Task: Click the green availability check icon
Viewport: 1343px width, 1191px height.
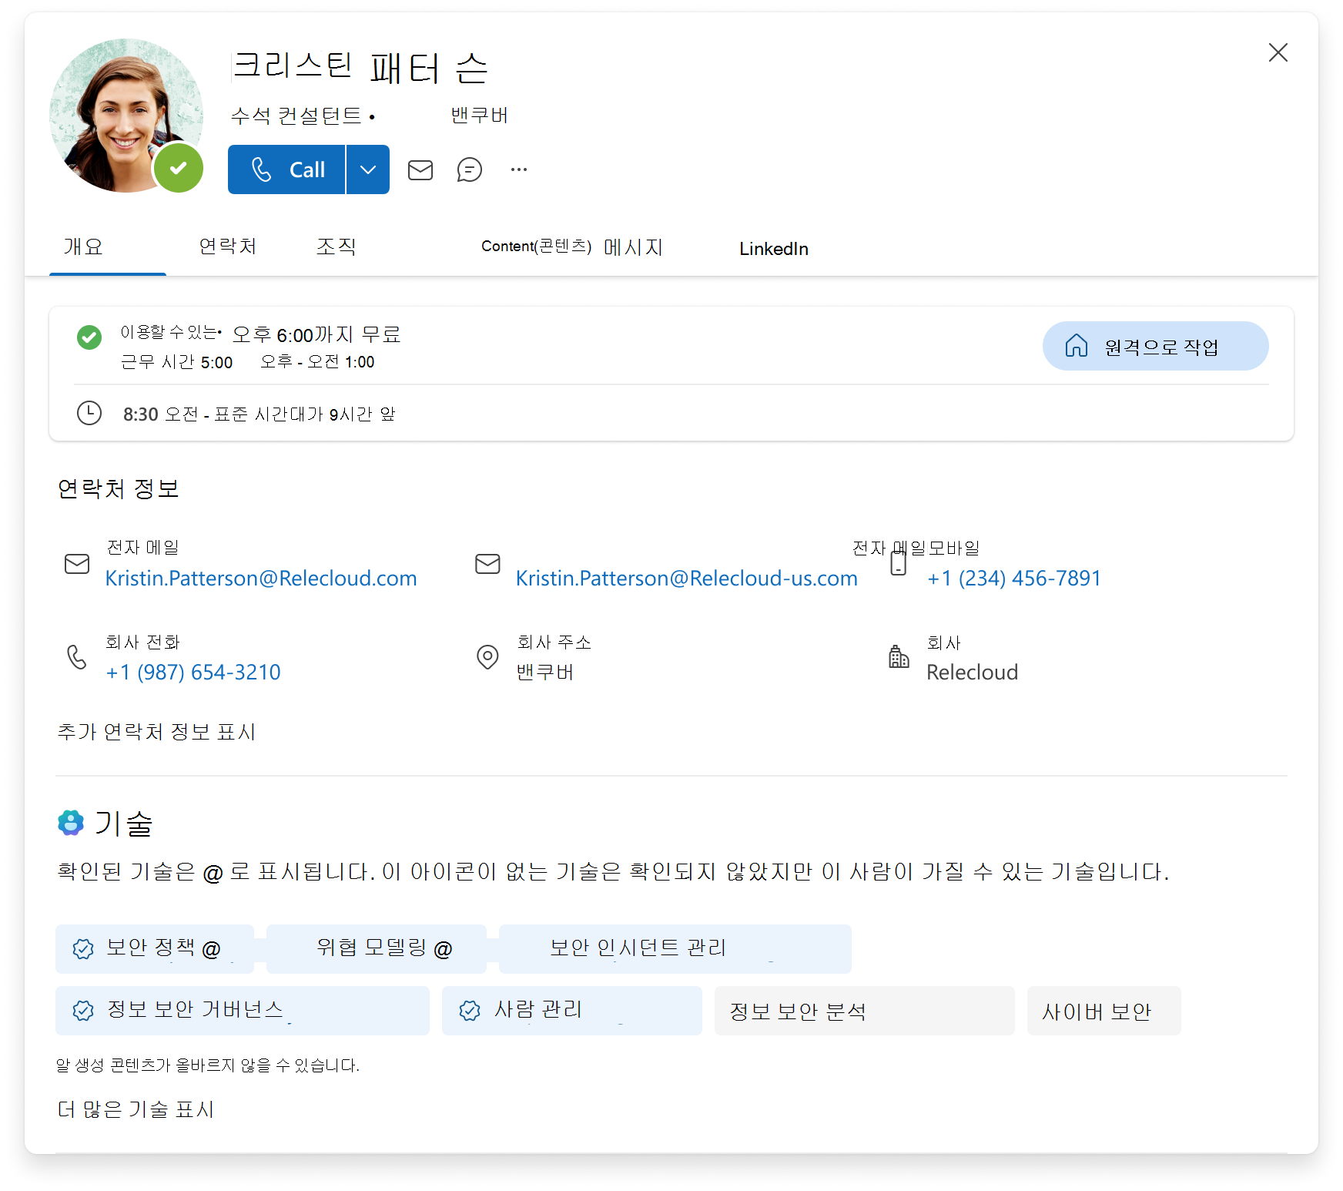Action: 89,337
